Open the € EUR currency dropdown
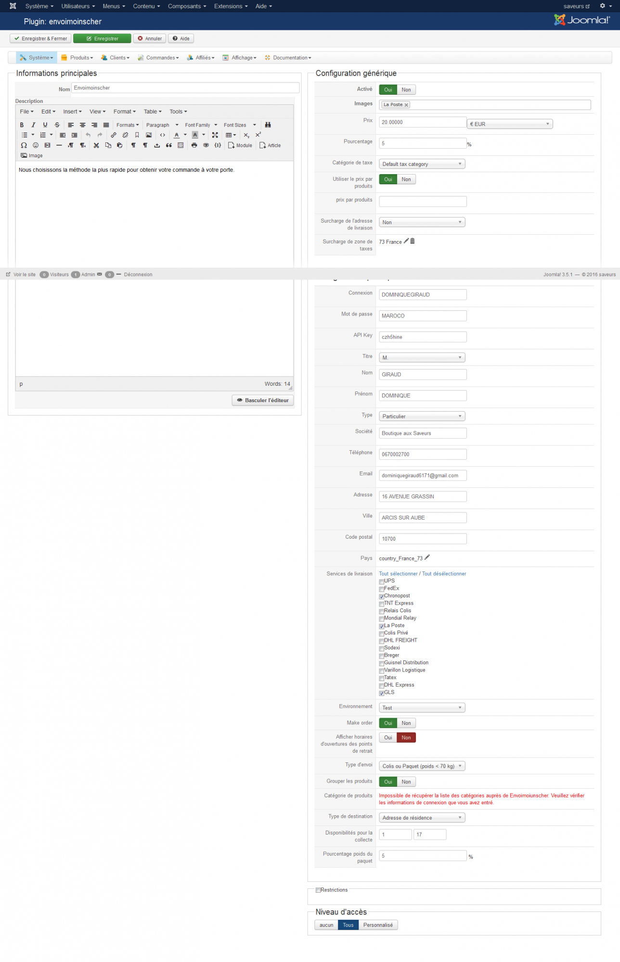Screen dimensions: 620x962 [510, 124]
